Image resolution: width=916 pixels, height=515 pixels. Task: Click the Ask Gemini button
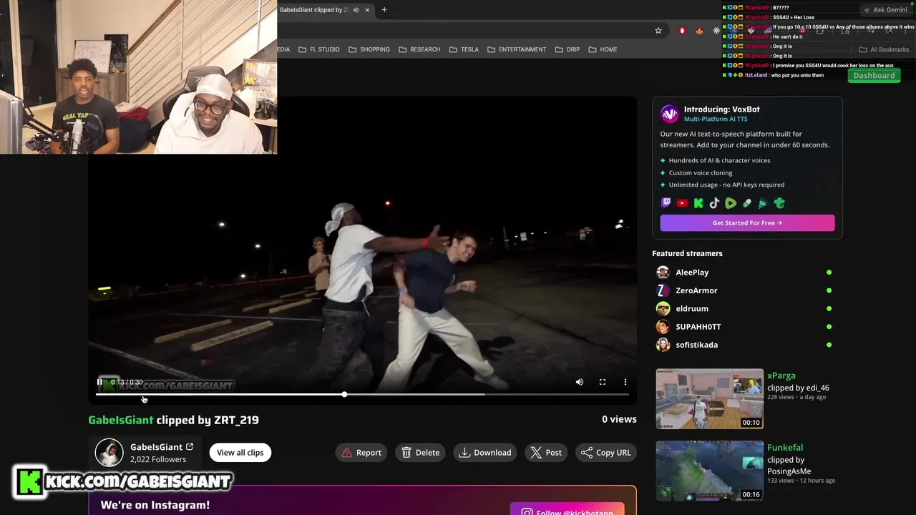(885, 10)
